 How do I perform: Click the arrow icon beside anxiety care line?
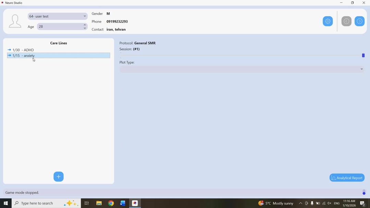[10, 55]
